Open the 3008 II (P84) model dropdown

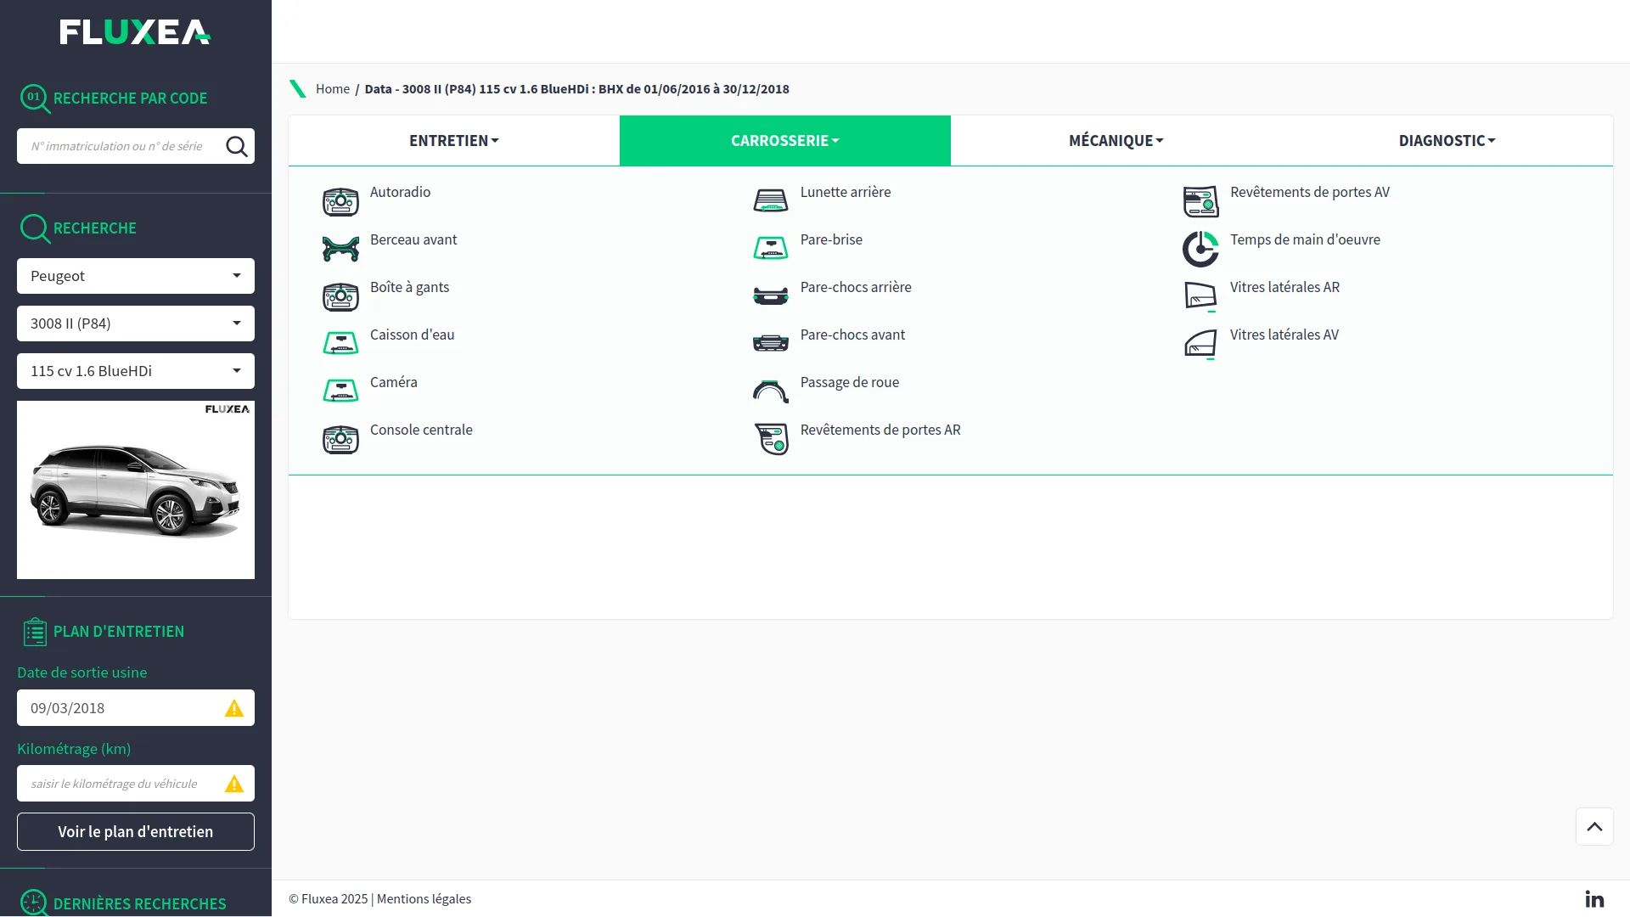click(x=136, y=323)
